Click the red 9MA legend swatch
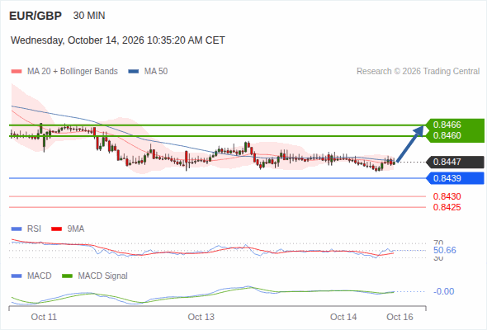Image resolution: width=487 pixels, height=330 pixels. click(56, 229)
